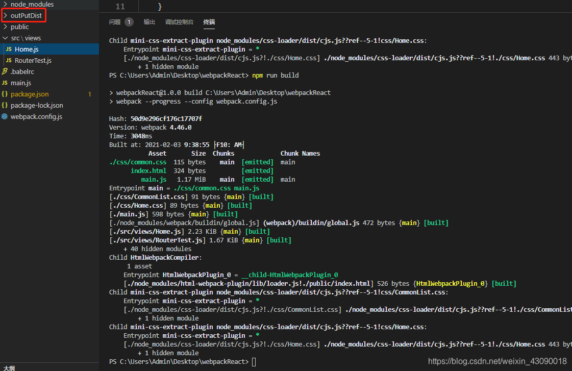Click the JS icon beside Home.js
The image size is (572, 371).
click(x=9, y=50)
